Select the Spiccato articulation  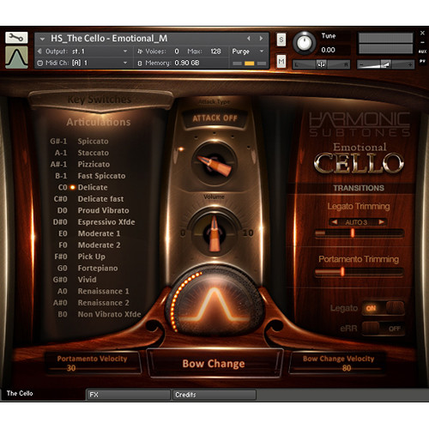pyautogui.click(x=93, y=142)
